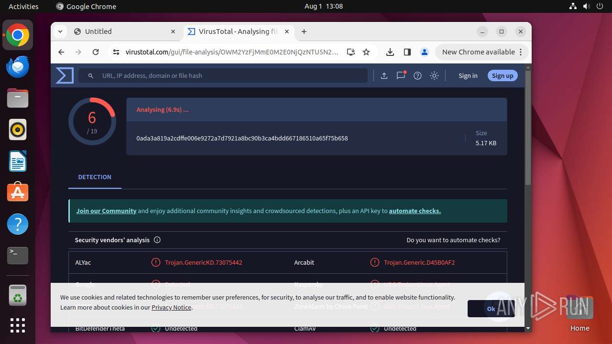
Task: Open the Files manager in the dock
Action: click(x=18, y=98)
